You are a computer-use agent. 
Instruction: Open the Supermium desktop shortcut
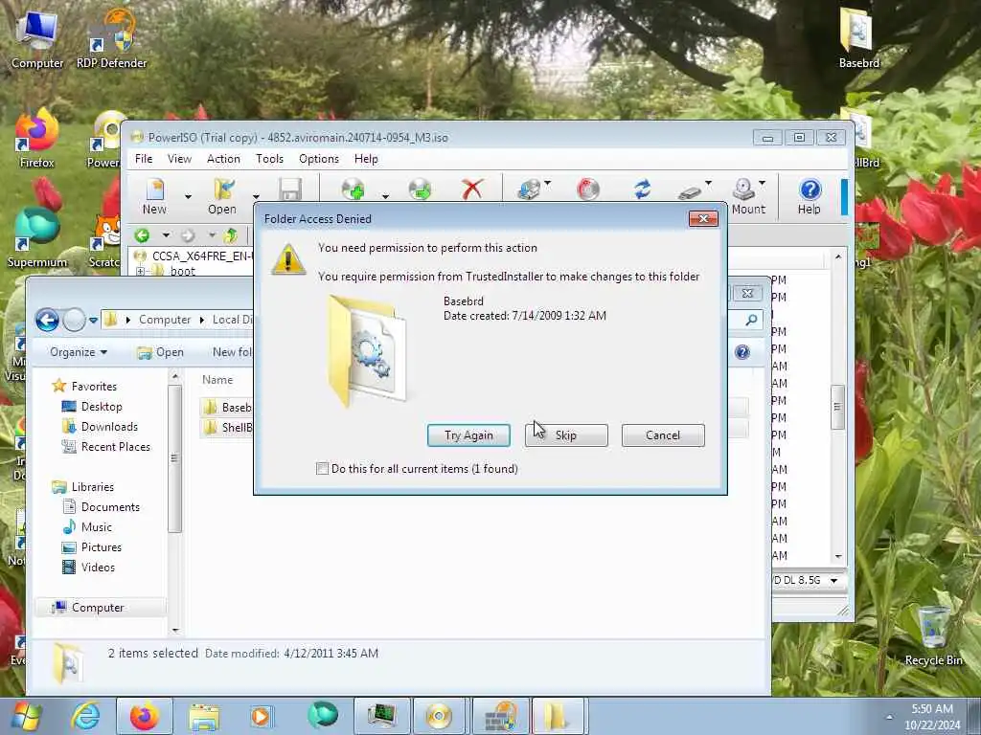(x=37, y=238)
